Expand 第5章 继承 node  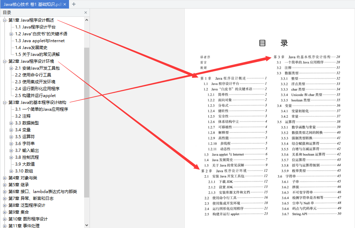4,185
